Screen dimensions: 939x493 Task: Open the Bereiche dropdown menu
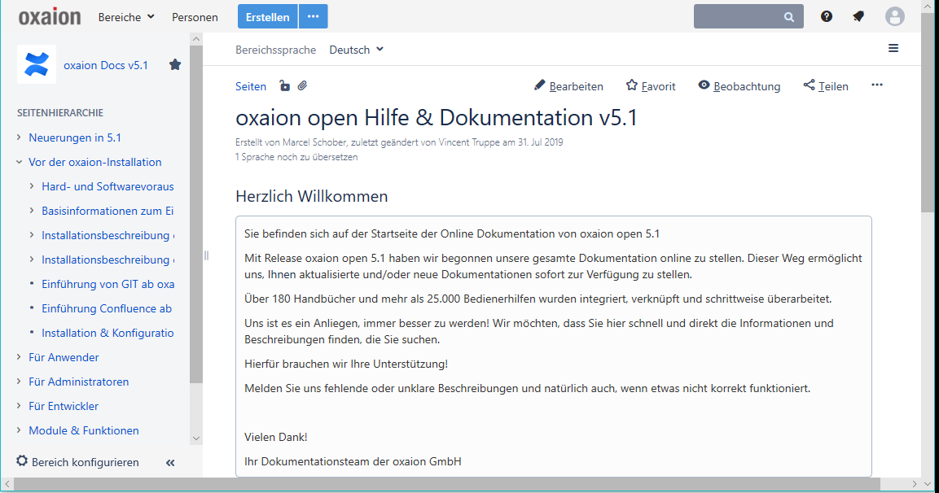point(125,17)
